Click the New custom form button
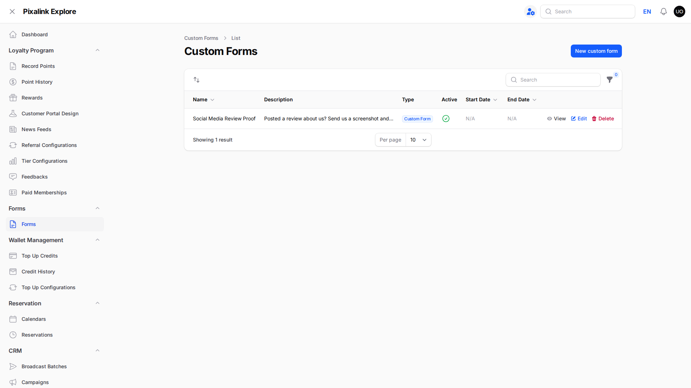Screen dimensions: 691x388 [596, 51]
